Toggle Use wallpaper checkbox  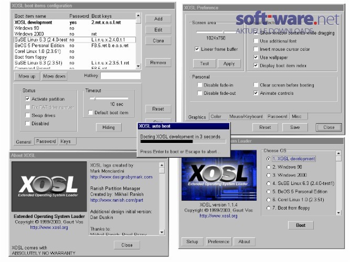[256, 57]
